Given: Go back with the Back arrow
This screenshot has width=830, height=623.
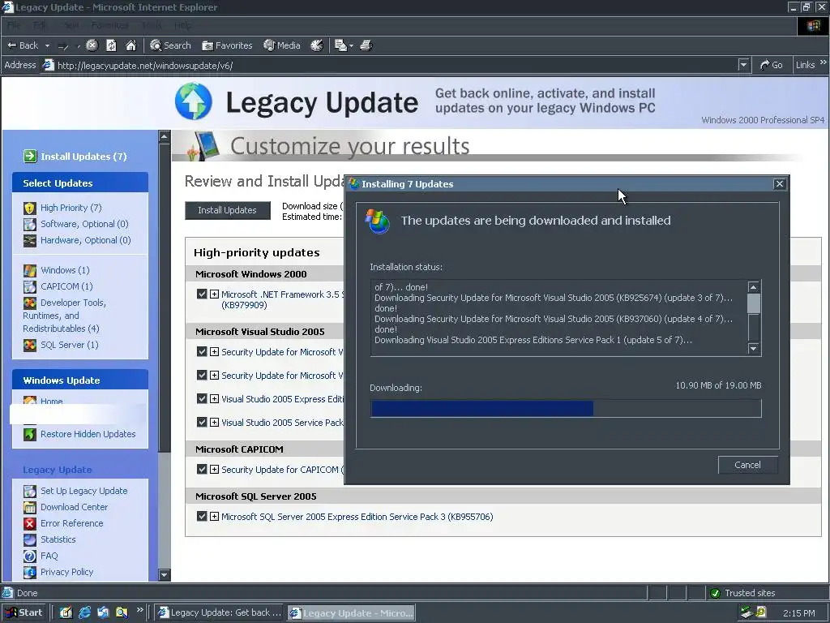Looking at the screenshot, I should pos(22,45).
